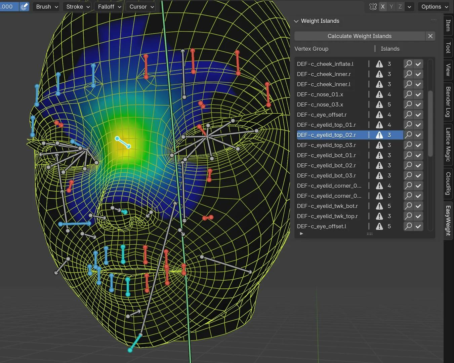454x363 pixels.
Task: Click magnifier icon for DEF-c_eyelid_top_01.r
Action: point(408,125)
